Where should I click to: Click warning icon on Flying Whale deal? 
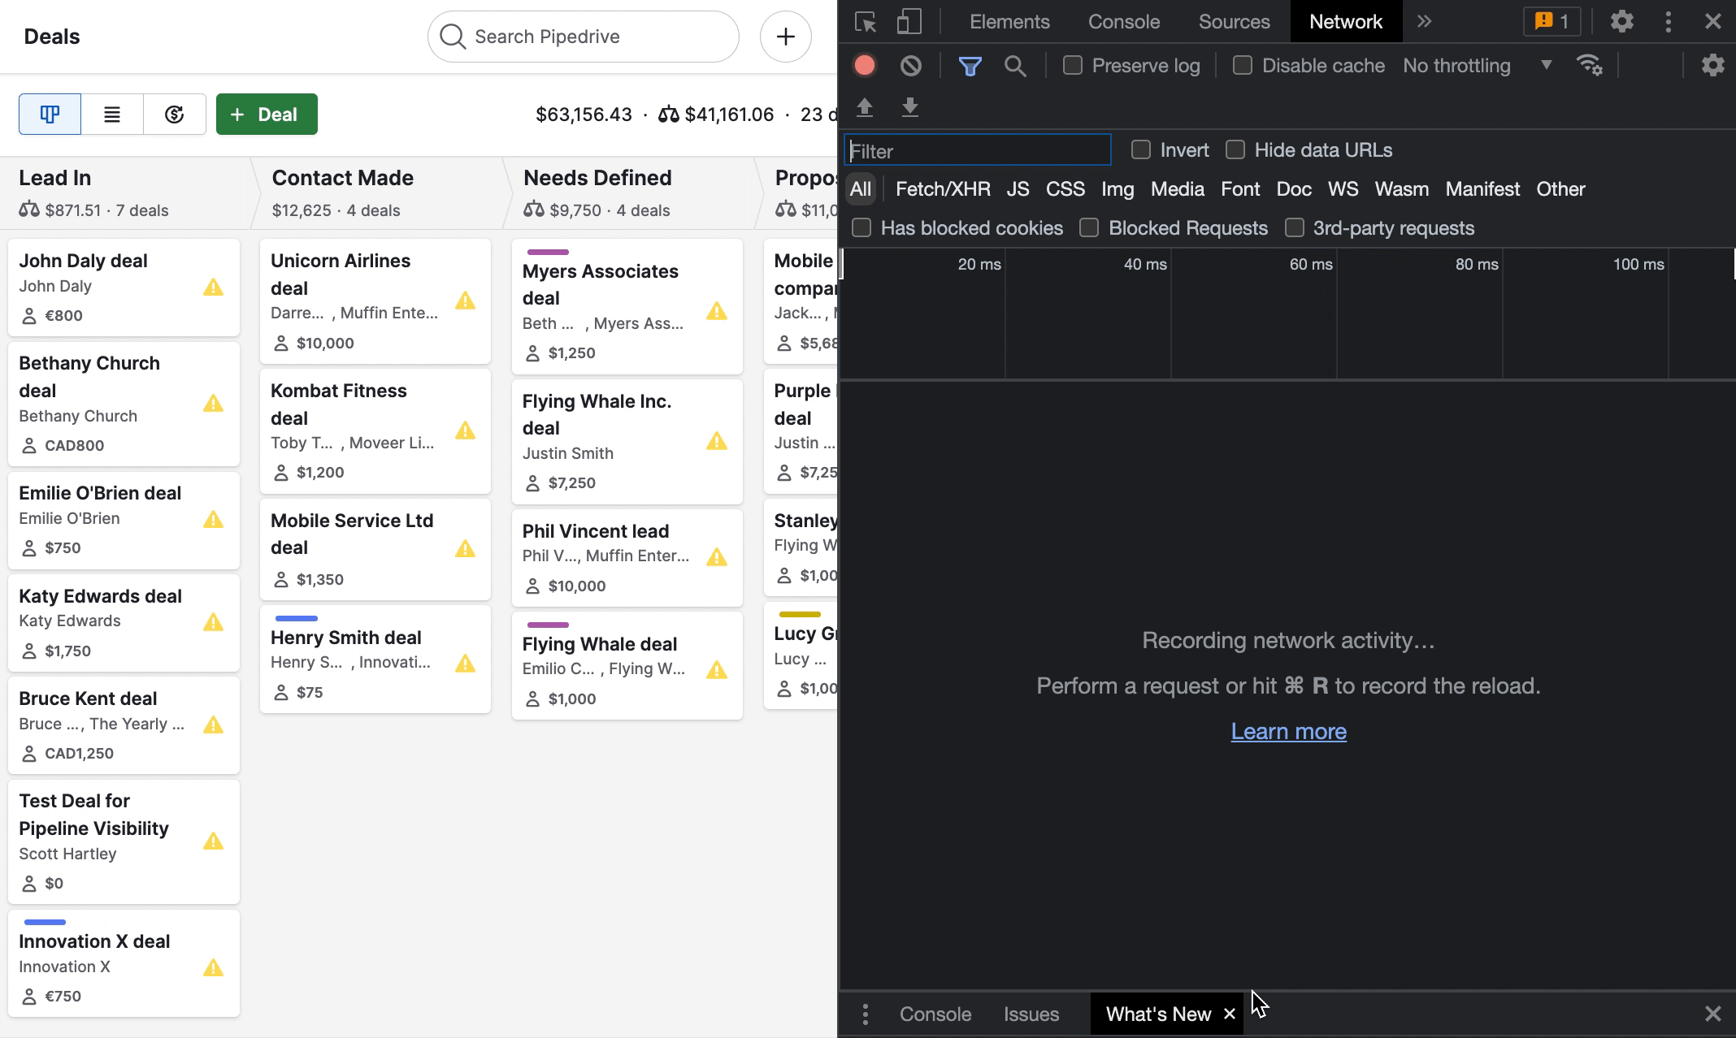(716, 669)
